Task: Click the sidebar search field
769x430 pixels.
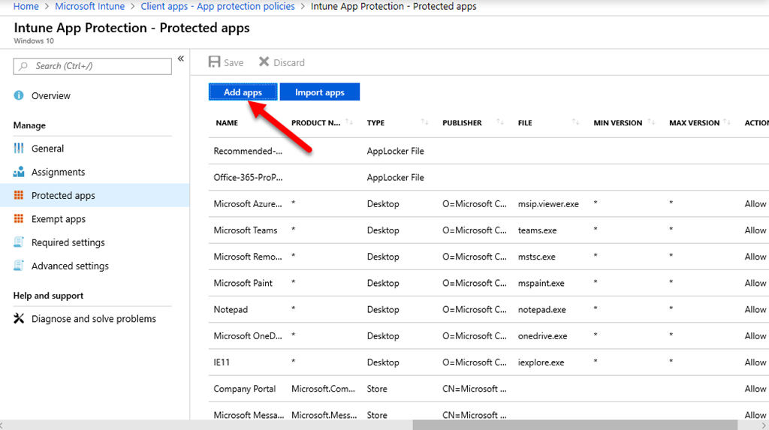Action: point(92,66)
